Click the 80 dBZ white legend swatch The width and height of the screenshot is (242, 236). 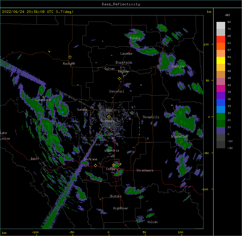click(x=221, y=26)
